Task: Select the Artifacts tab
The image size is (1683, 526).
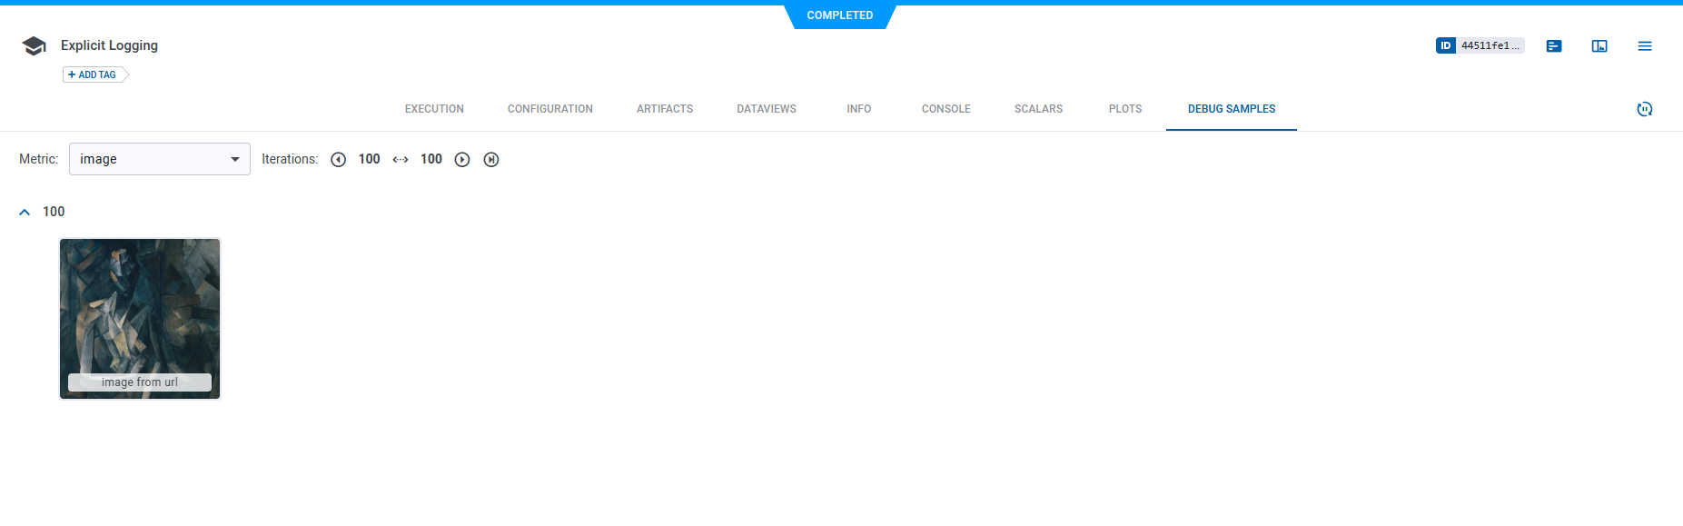Action: click(665, 109)
